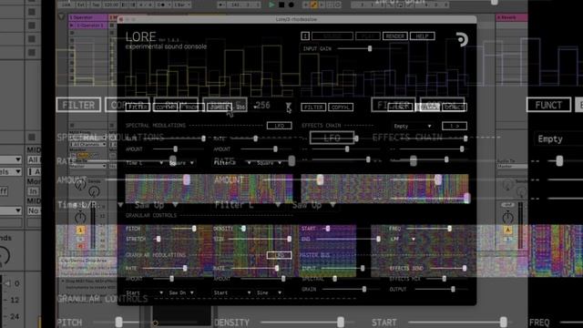Open the Time L modulation target dropdown

pos(145,163)
